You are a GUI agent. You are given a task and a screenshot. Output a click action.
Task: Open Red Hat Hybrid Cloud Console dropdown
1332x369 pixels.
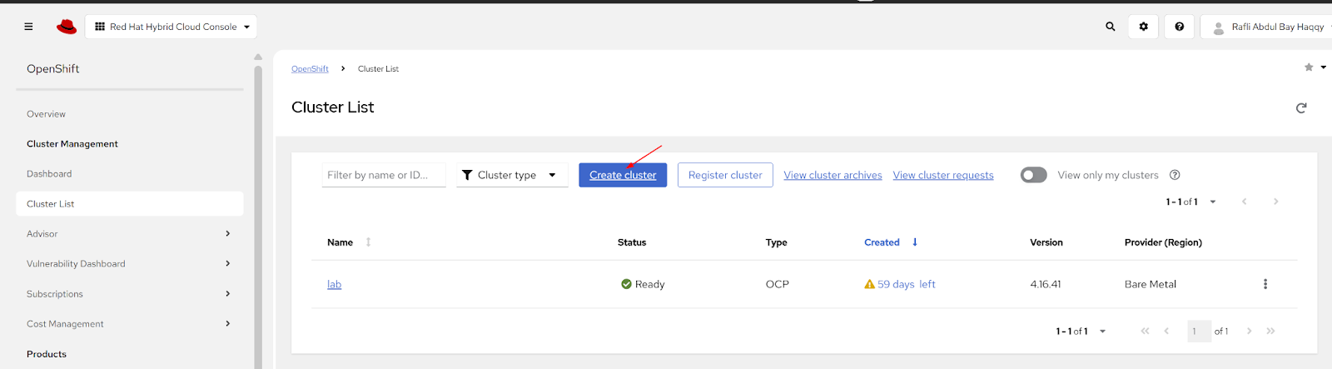(171, 27)
